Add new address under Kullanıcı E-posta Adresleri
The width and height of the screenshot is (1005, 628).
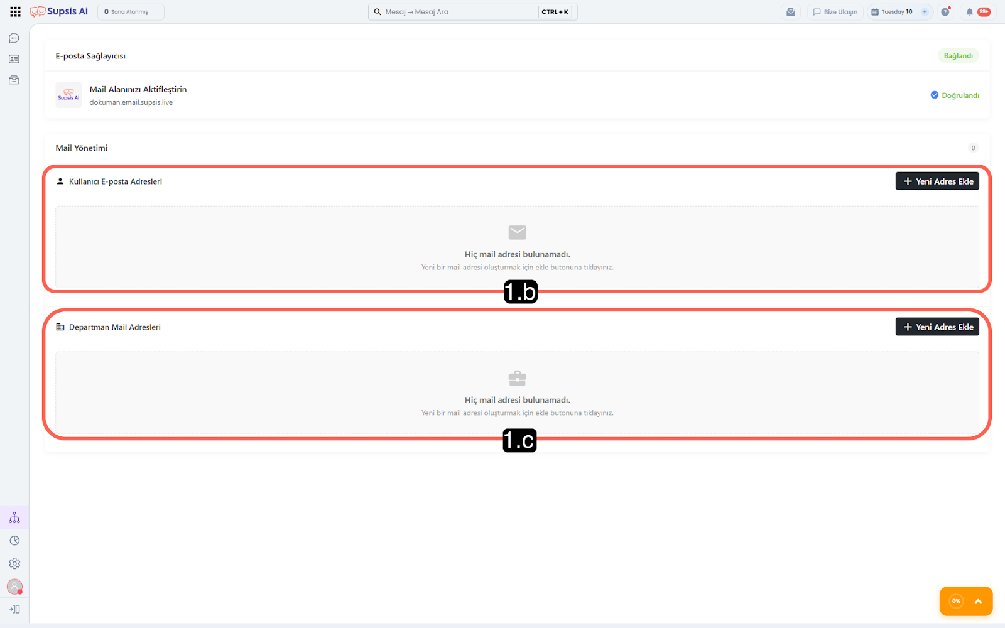click(x=937, y=181)
